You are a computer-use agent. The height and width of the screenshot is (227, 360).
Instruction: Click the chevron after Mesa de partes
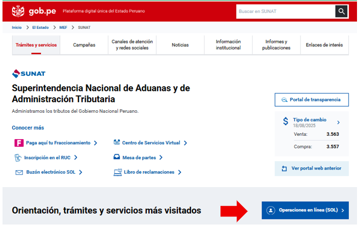point(161,158)
